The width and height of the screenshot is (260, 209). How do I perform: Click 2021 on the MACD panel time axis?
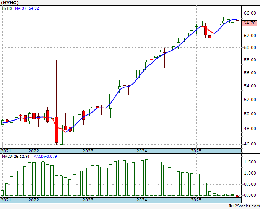click(x=6, y=200)
